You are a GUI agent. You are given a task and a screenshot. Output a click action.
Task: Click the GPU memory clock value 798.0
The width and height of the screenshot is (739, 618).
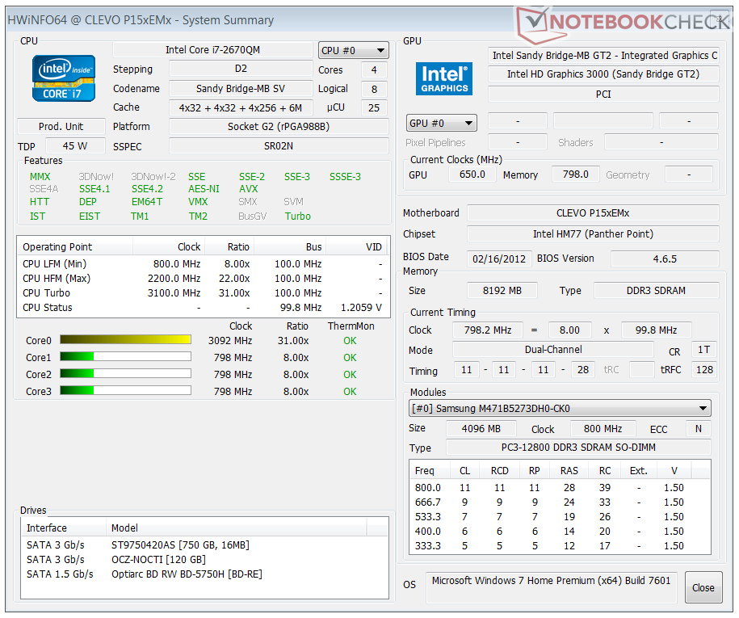[575, 174]
